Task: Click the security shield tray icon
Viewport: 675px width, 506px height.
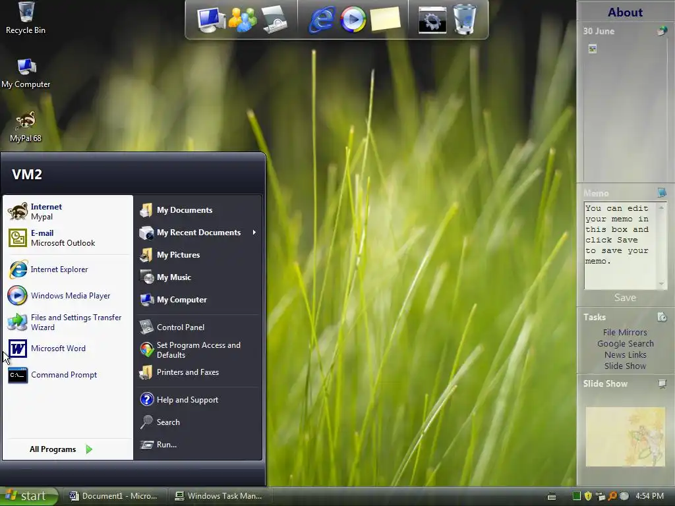Action: (x=589, y=496)
